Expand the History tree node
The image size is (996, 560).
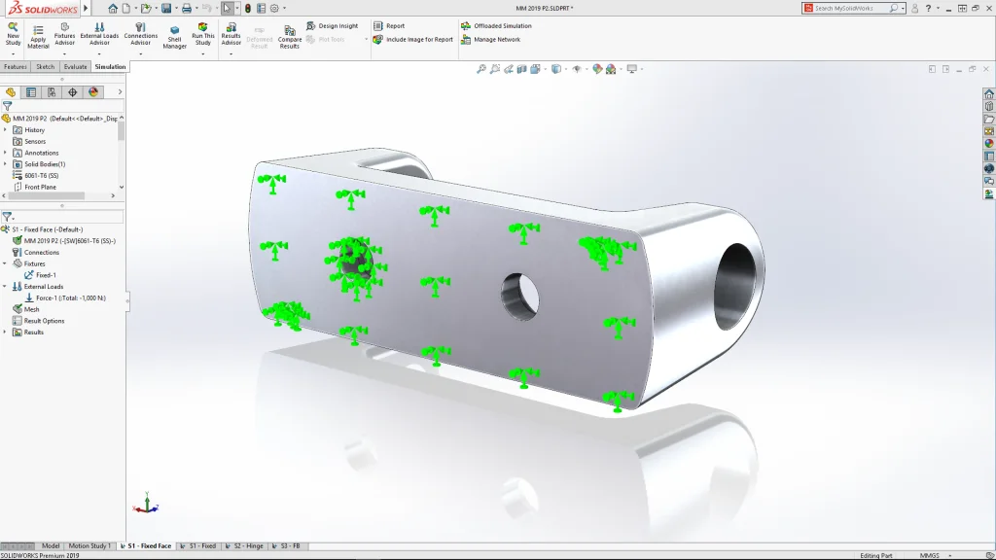(5, 129)
